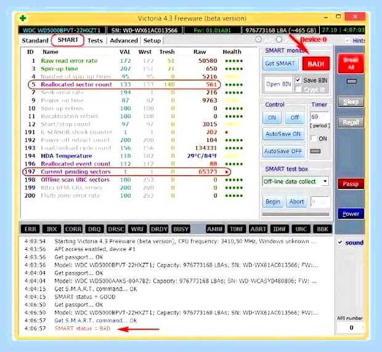Image resolution: width=382 pixels, height=352 pixels.
Task: Open the Setup tab
Action: [152, 41]
